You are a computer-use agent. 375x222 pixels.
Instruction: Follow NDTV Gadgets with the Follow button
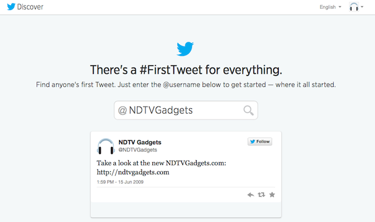pyautogui.click(x=260, y=142)
